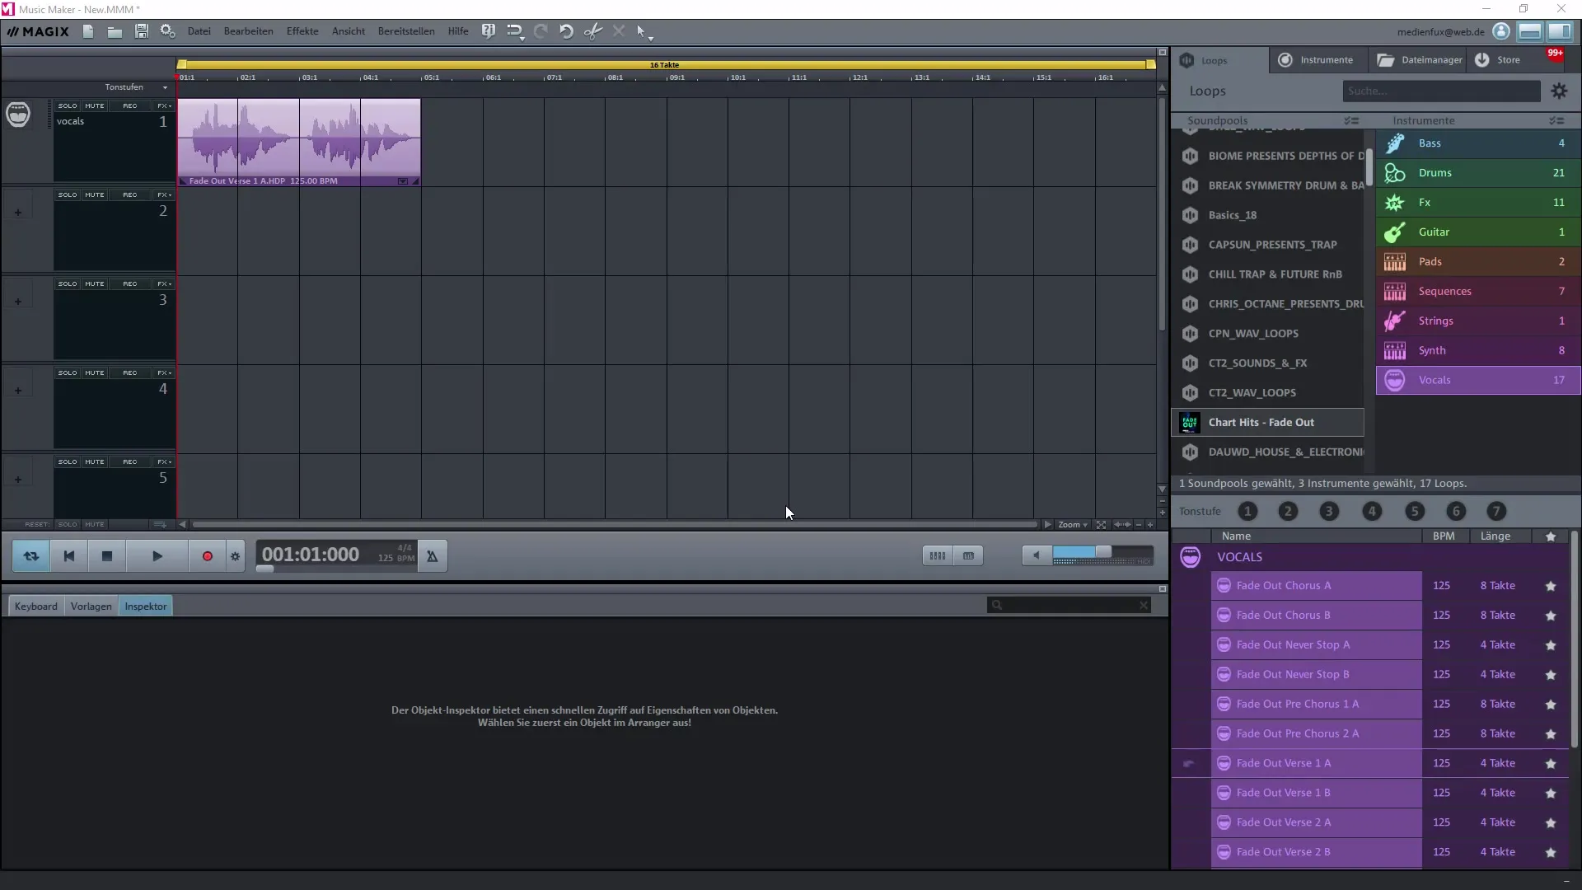Open FX dropdown on track 4
The image size is (1582, 890).
pyautogui.click(x=164, y=372)
